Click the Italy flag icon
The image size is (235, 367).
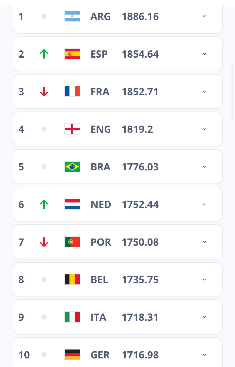[x=72, y=317]
